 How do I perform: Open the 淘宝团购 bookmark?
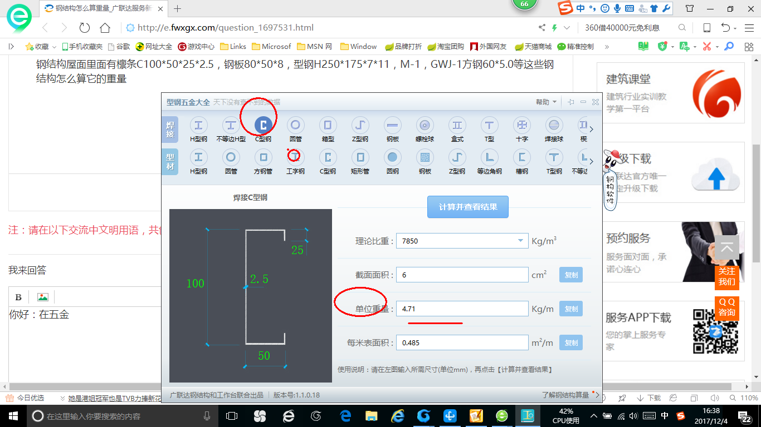coord(446,47)
